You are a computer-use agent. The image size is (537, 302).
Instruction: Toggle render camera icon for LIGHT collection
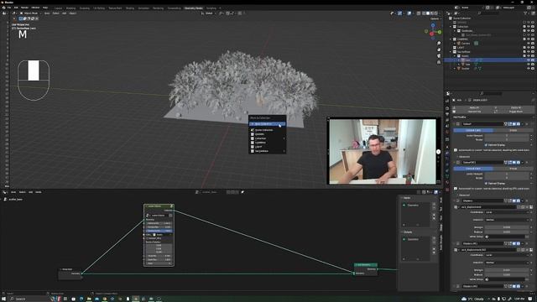533,48
